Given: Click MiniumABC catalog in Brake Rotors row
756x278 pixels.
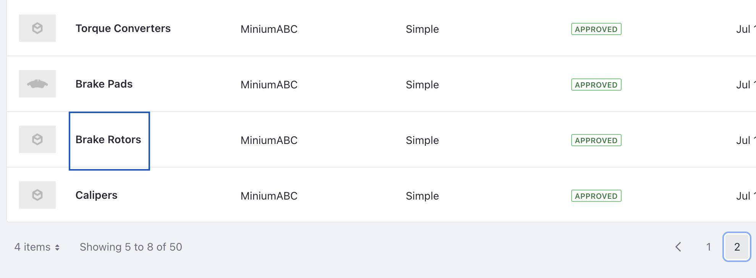Looking at the screenshot, I should coord(269,141).
